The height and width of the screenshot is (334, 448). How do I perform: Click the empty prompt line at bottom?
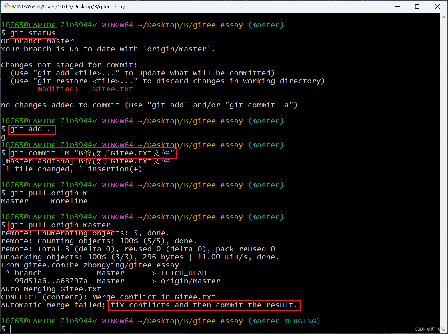tap(220, 329)
